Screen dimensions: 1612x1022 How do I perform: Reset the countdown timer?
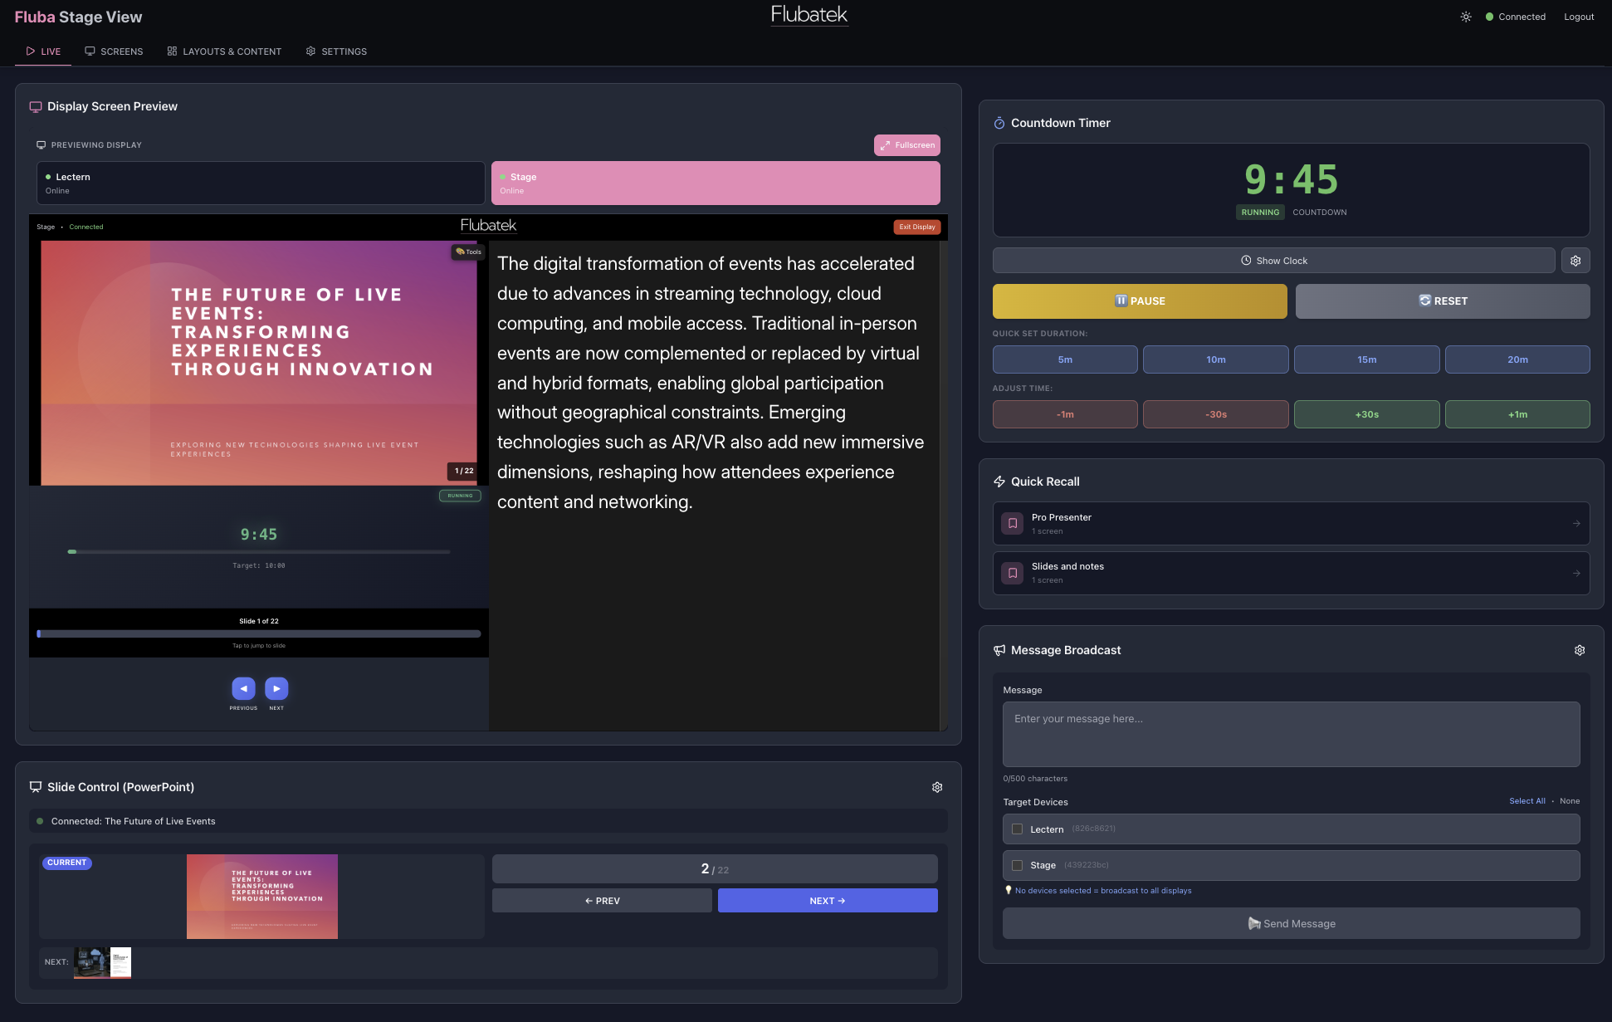[x=1443, y=301]
